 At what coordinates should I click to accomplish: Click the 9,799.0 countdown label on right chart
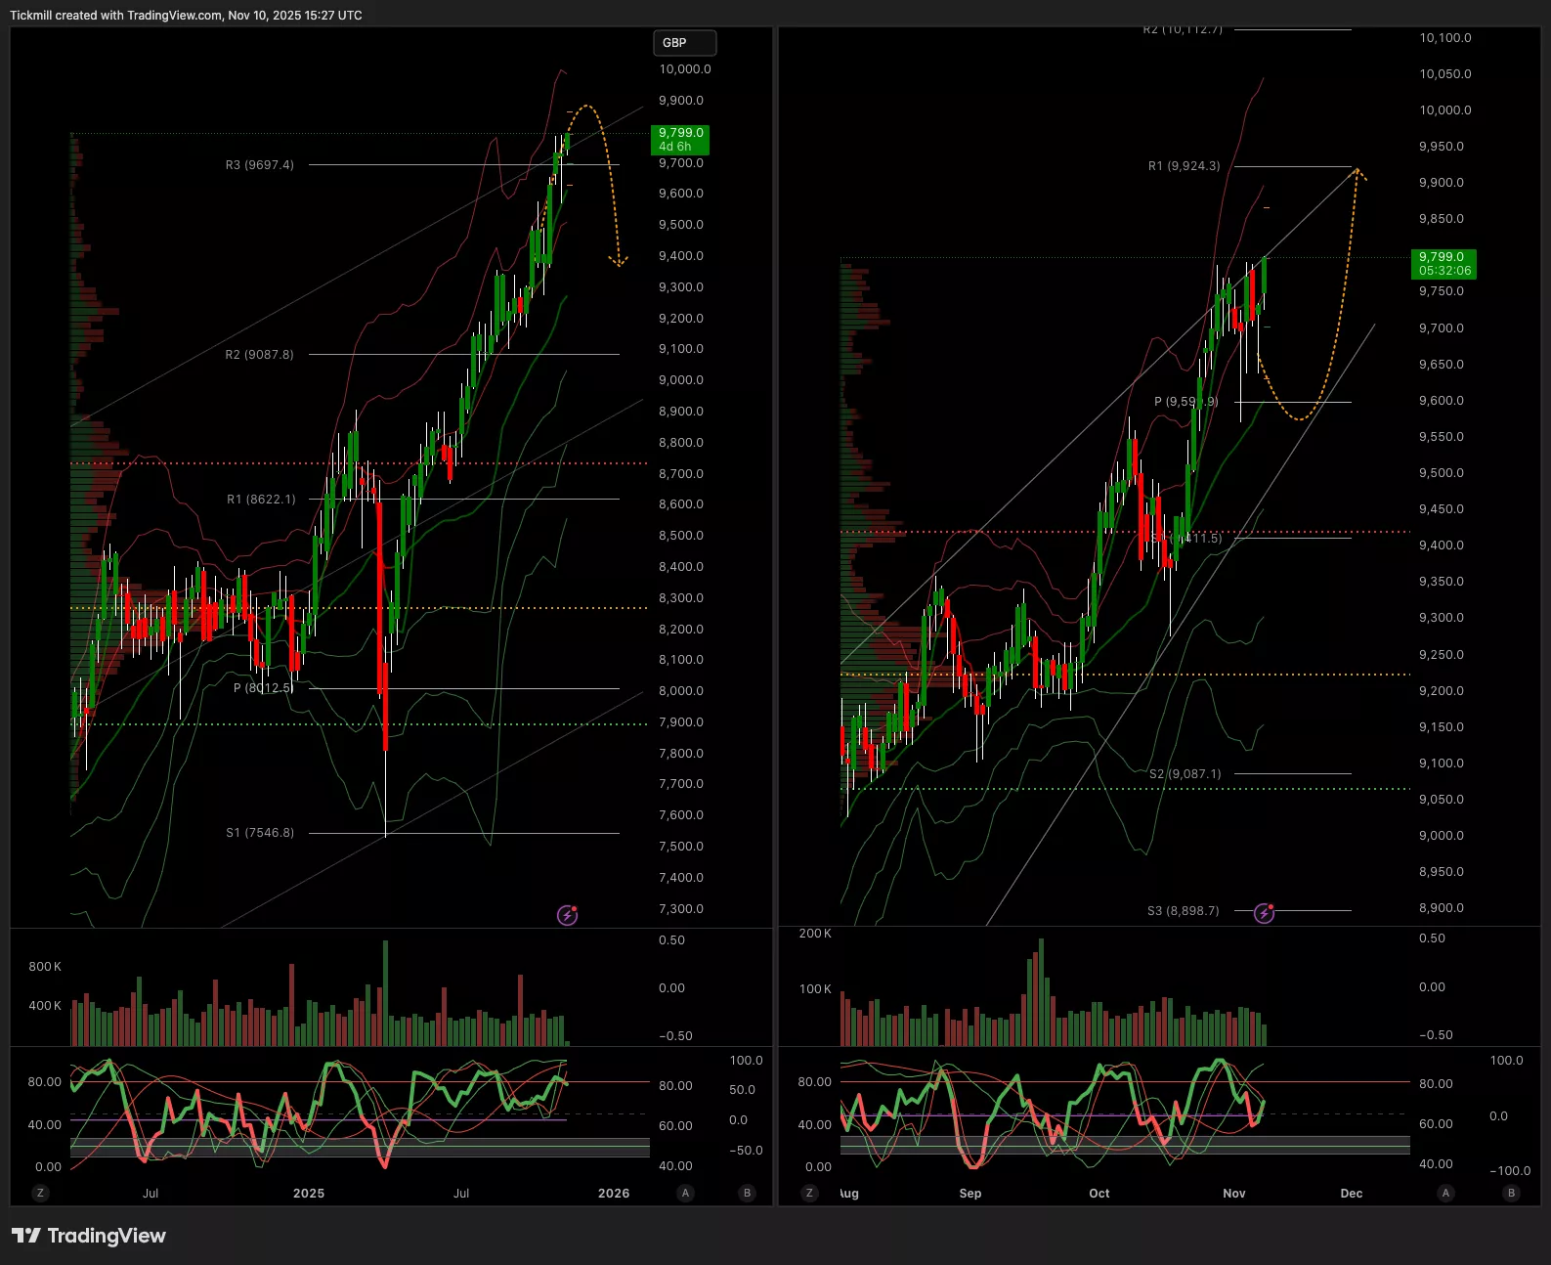(x=1443, y=264)
